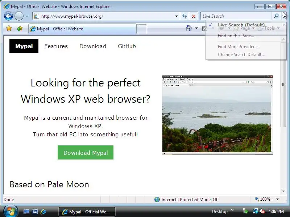Go to the Home page icon
Viewport: 290px width, 217px height.
point(188,28)
